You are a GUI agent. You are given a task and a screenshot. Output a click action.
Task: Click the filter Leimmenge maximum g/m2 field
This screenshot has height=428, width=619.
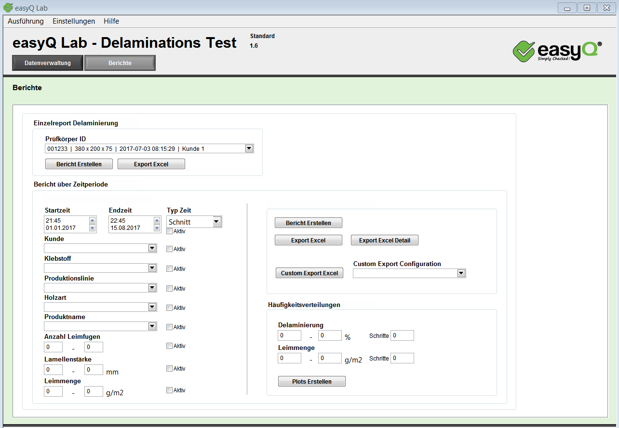click(94, 391)
